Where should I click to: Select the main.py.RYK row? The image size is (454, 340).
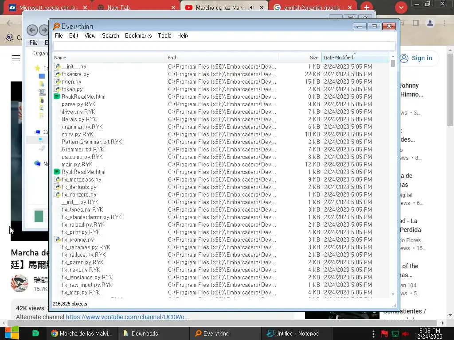221,164
